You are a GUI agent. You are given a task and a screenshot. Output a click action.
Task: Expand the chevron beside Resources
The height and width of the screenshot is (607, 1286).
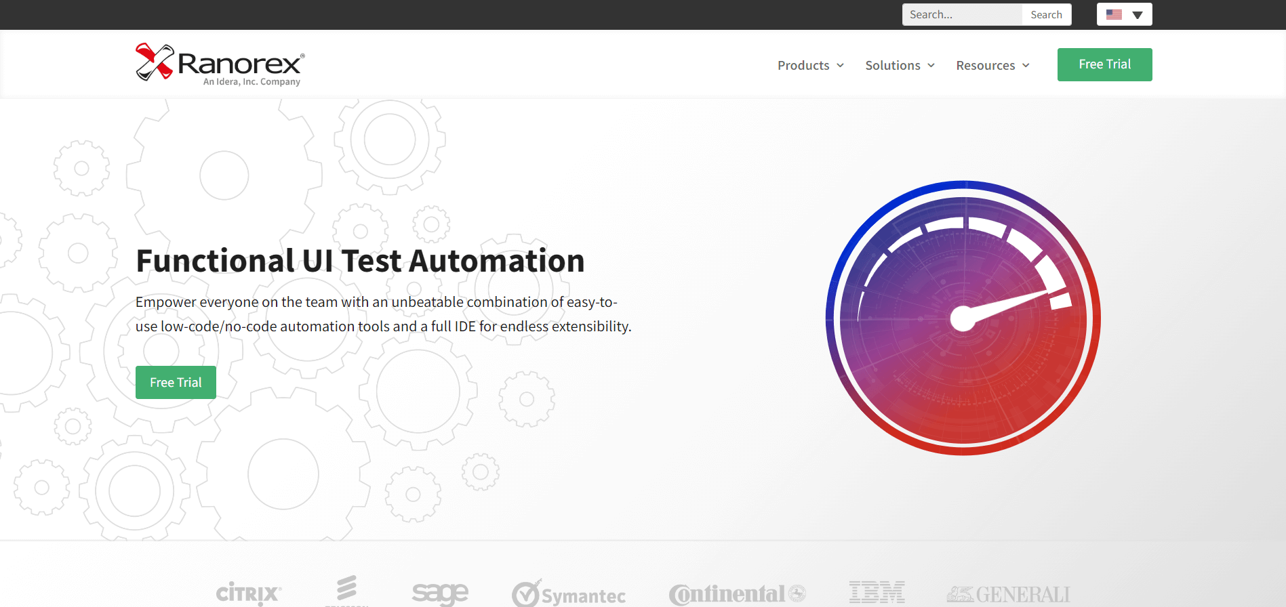pos(1026,65)
